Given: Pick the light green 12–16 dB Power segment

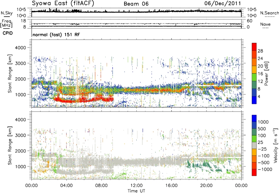Looking at the screenshot, I should pos(254,77).
